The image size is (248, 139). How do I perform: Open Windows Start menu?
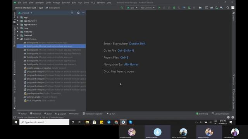(x=16, y=122)
